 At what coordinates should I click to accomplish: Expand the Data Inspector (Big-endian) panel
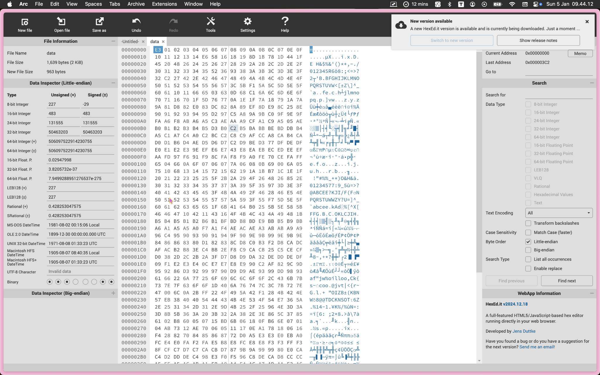113,293
